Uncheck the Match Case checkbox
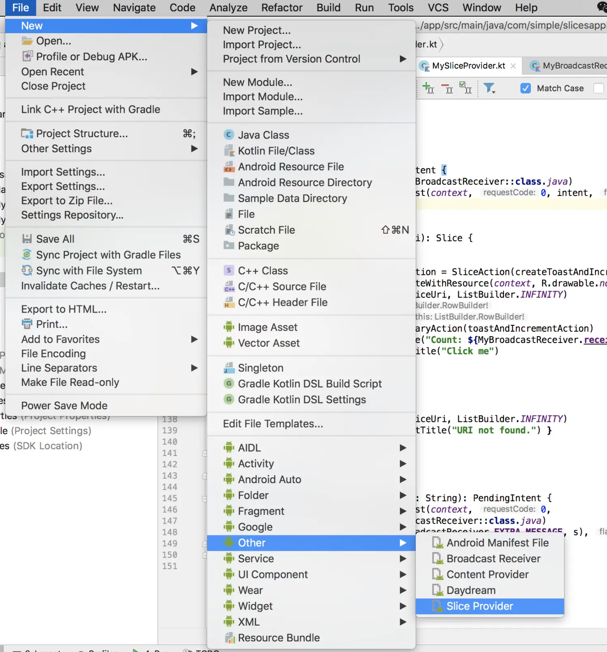The height and width of the screenshot is (652, 607). (525, 88)
